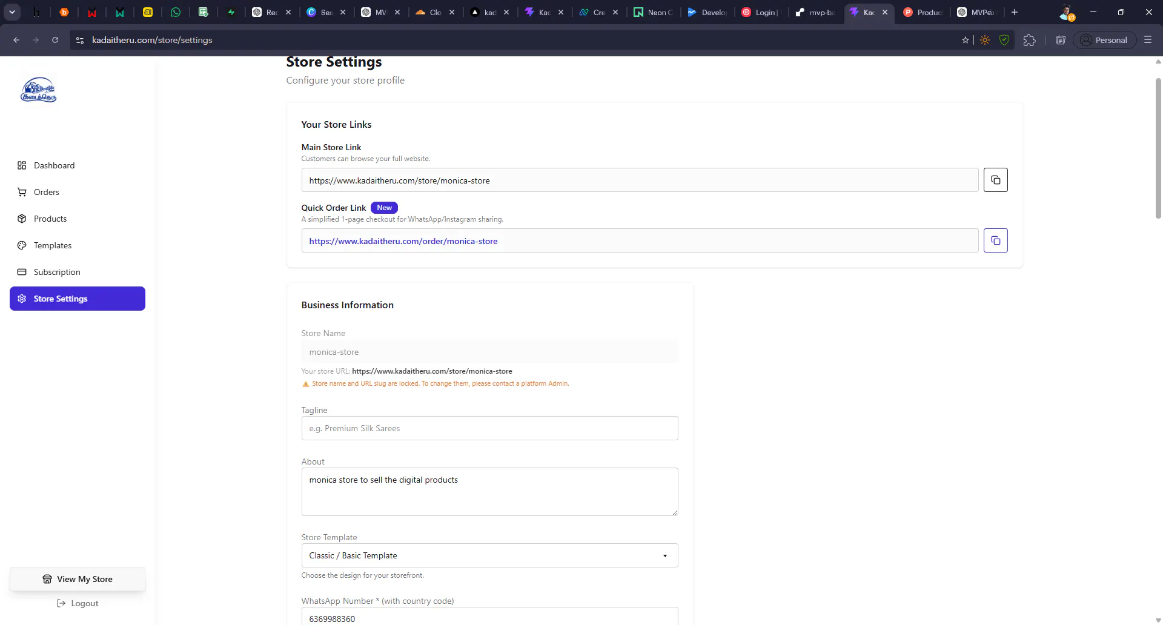This screenshot has height=625, width=1163.
Task: Click the store name locked warning text
Action: [440, 383]
